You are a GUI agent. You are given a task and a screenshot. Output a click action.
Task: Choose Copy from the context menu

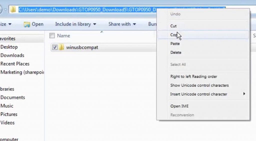174,35
